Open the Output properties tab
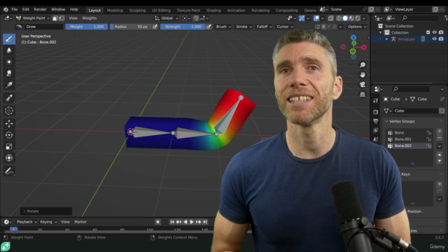 tap(375, 121)
